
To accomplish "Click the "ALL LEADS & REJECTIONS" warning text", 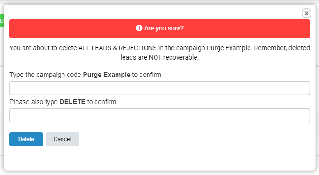I will [117, 48].
